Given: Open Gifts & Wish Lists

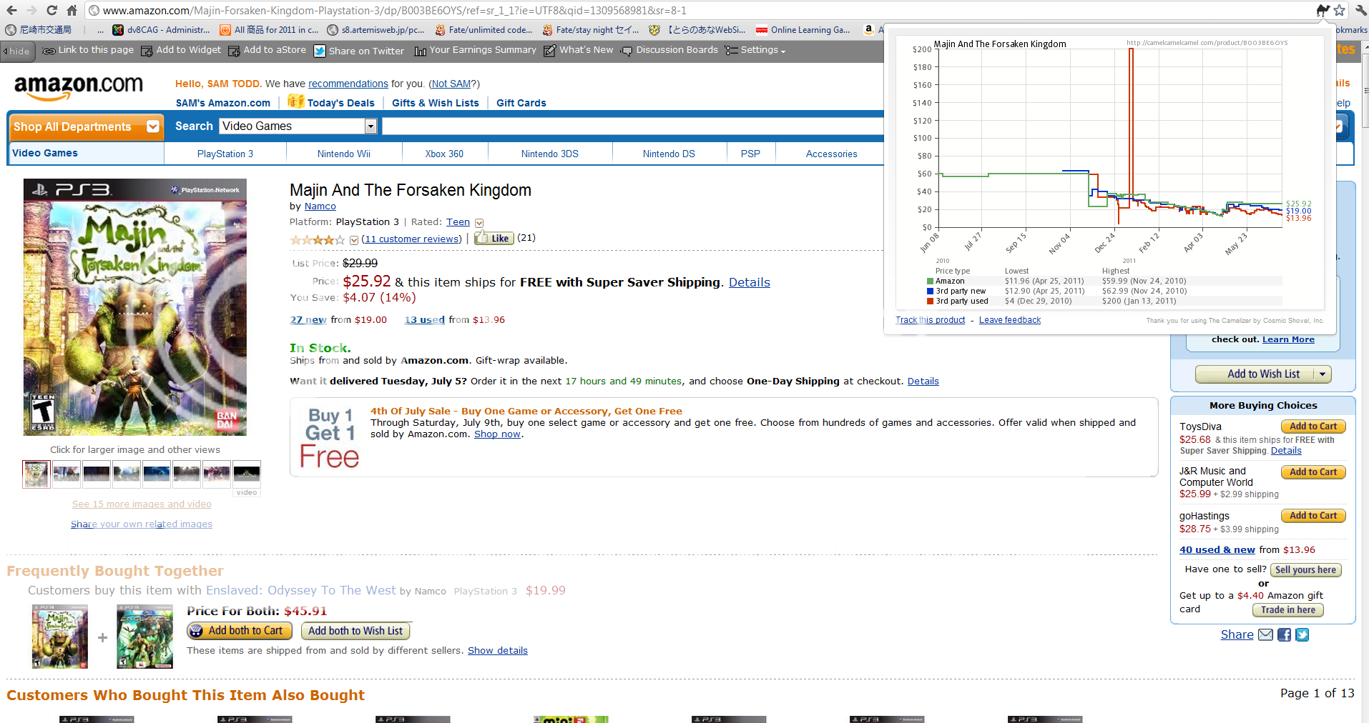Looking at the screenshot, I should (x=436, y=103).
